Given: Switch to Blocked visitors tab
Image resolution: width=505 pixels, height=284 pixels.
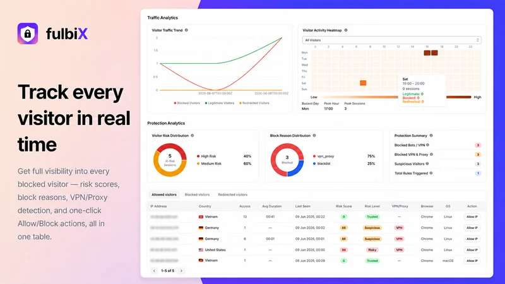Looking at the screenshot, I should pyautogui.click(x=197, y=194).
